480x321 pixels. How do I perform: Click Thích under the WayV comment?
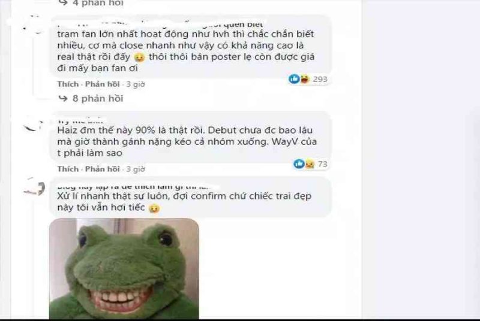[x=68, y=169]
